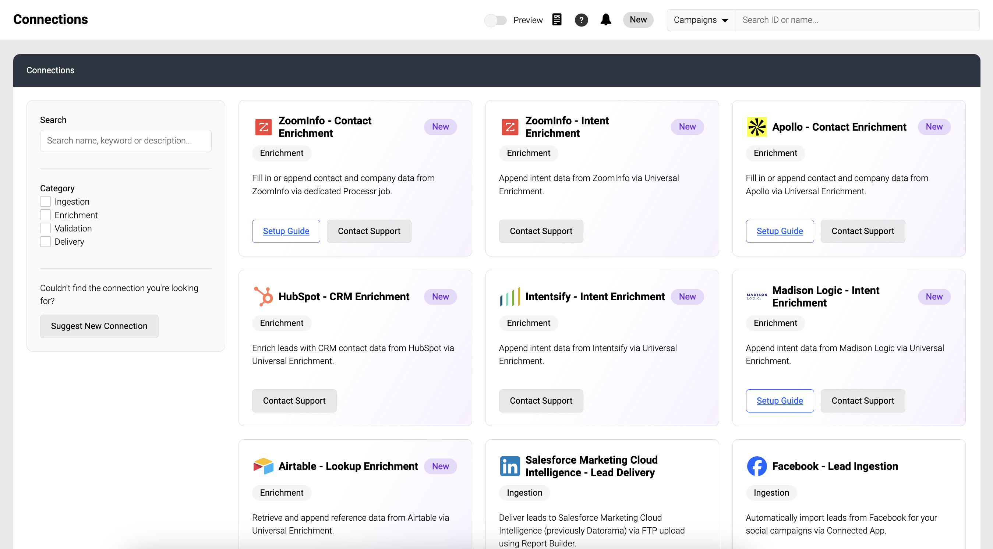Contact Support for ZoomInfo Contact Enrichment

point(369,231)
